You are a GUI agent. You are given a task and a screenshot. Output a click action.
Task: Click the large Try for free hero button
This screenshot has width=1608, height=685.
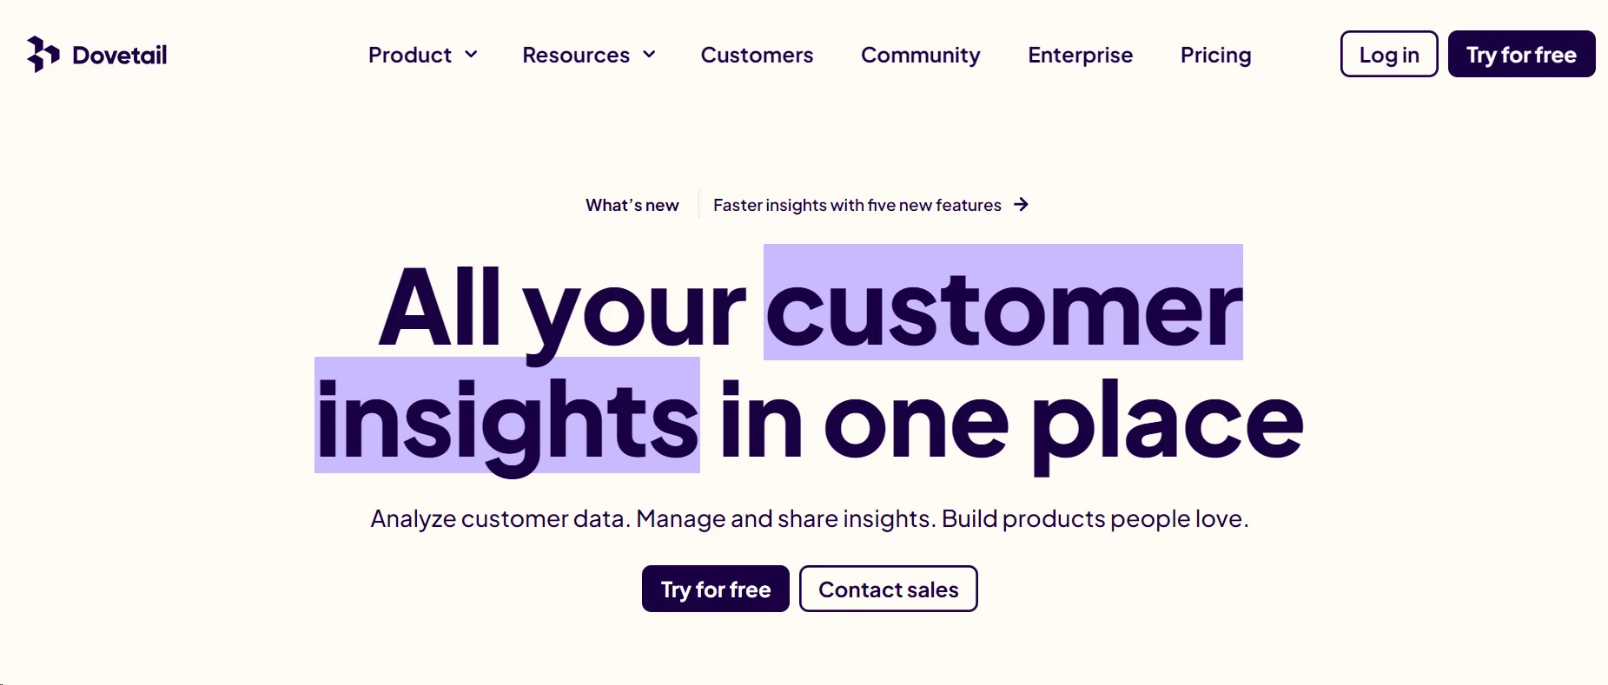tap(714, 589)
